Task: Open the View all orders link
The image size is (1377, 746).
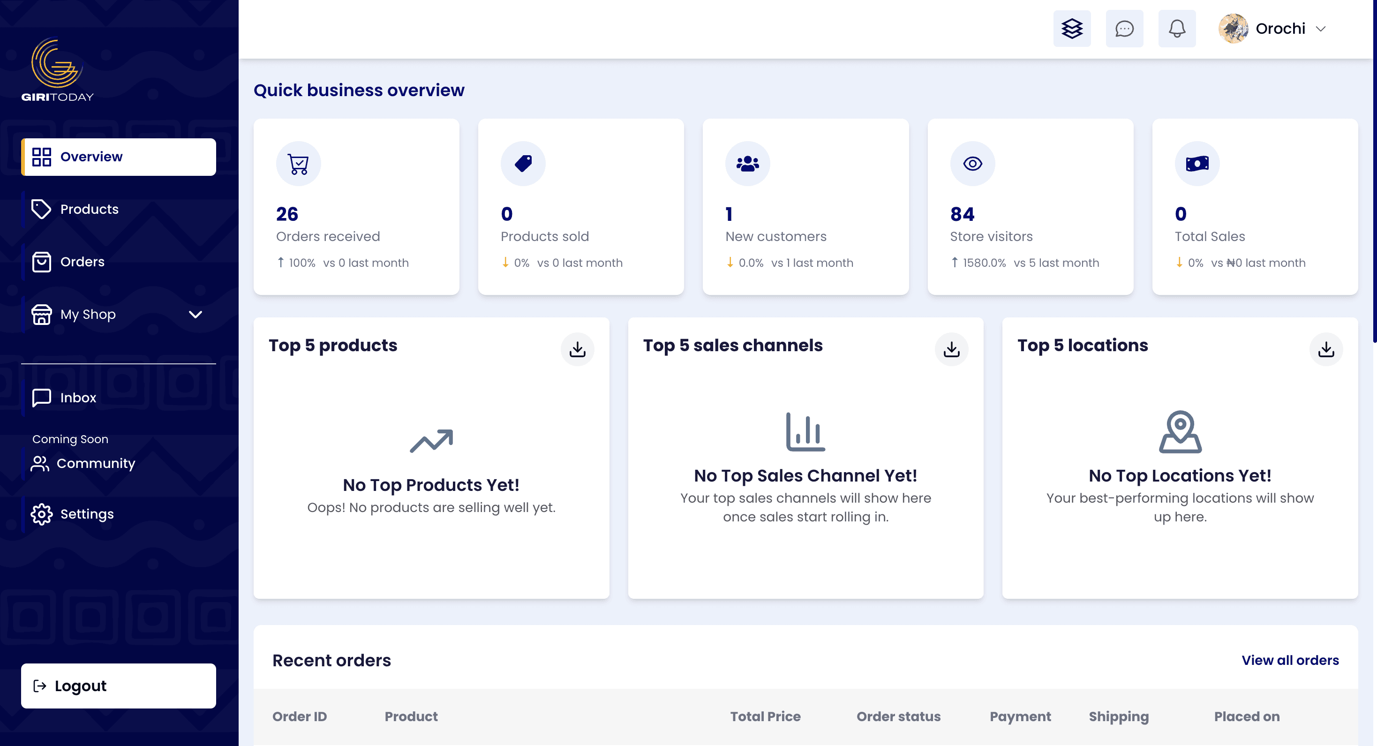Action: (x=1289, y=660)
